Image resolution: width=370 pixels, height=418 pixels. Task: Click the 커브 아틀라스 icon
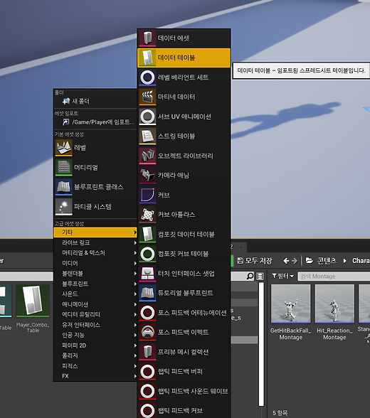coord(147,215)
